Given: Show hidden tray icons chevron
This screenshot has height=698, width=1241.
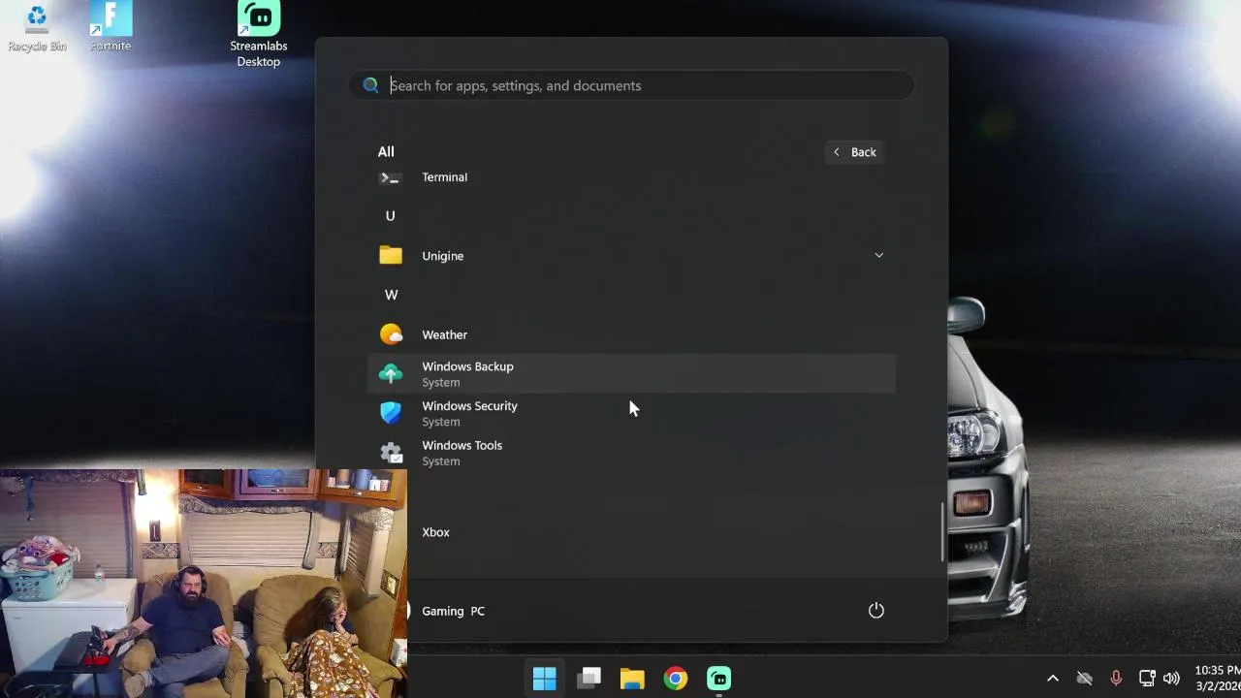Looking at the screenshot, I should click(1053, 679).
